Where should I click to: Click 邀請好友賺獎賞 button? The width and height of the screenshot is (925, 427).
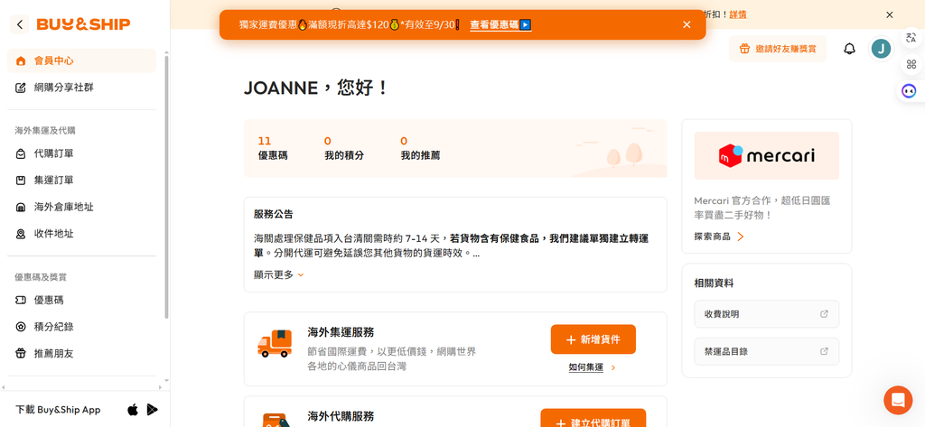(778, 49)
